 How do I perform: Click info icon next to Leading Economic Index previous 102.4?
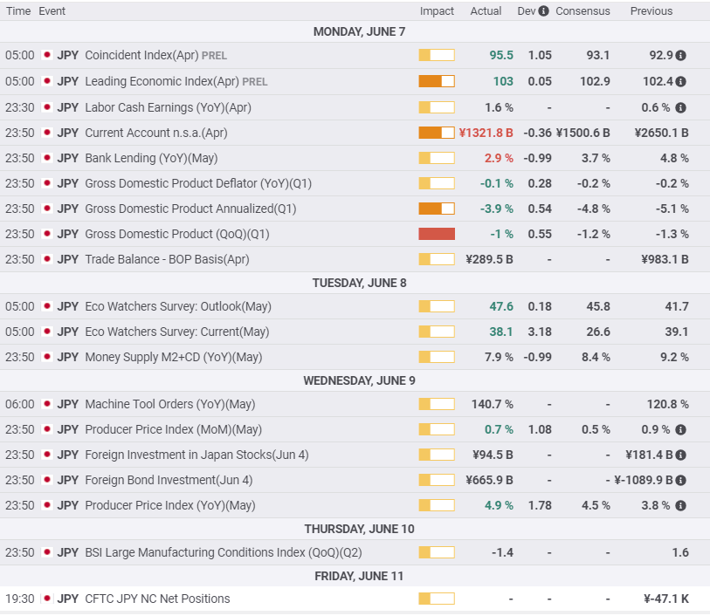click(x=681, y=81)
